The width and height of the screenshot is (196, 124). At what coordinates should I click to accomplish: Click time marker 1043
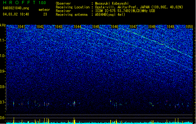coord(59,27)
